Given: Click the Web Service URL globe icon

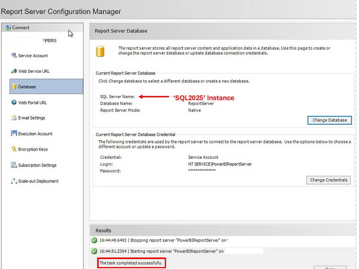Looking at the screenshot, I should pyautogui.click(x=14, y=71).
